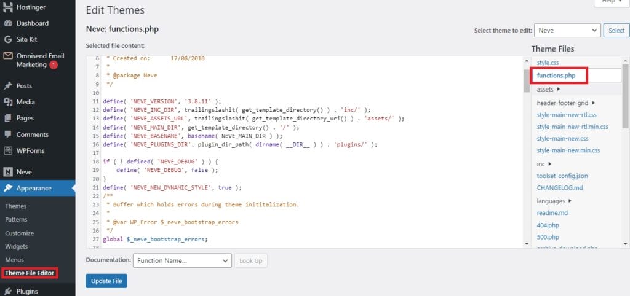This screenshot has height=296, width=630.
Task: Open style-main-new.css file
Action: click(x=562, y=138)
